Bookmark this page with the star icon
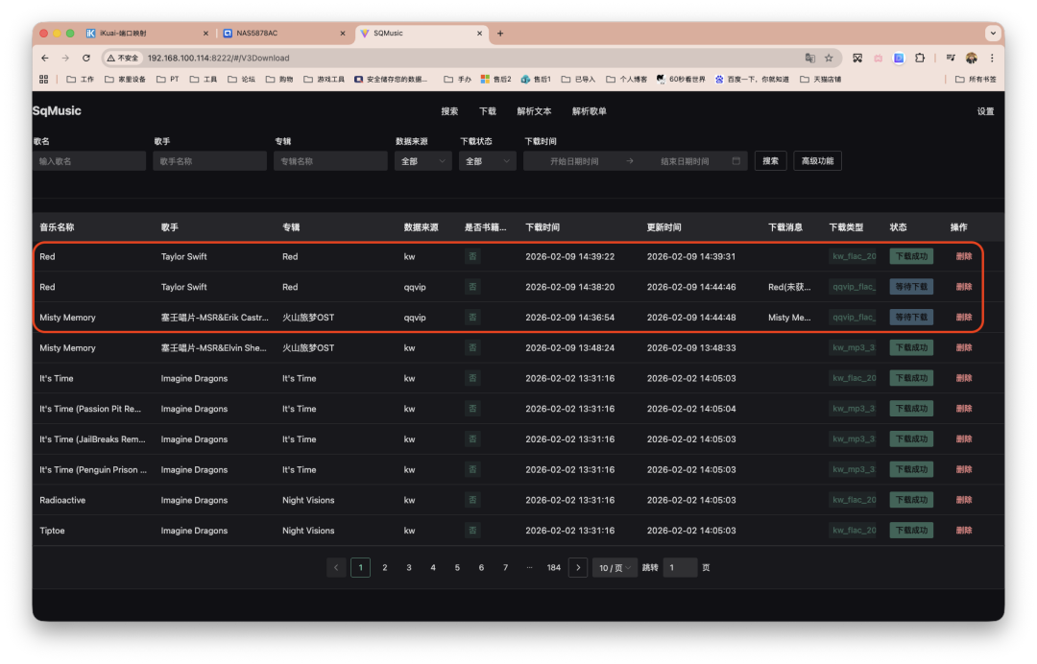This screenshot has width=1037, height=664. coord(828,58)
